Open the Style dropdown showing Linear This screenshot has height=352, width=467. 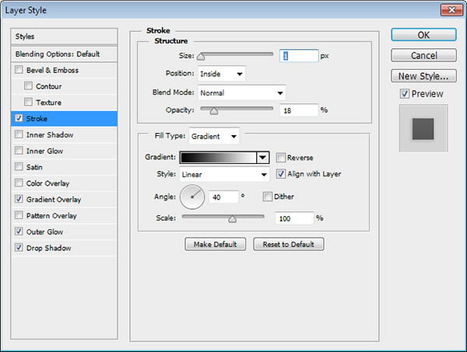(224, 174)
